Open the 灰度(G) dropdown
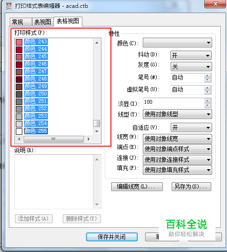The image size is (227, 252). pos(191,66)
